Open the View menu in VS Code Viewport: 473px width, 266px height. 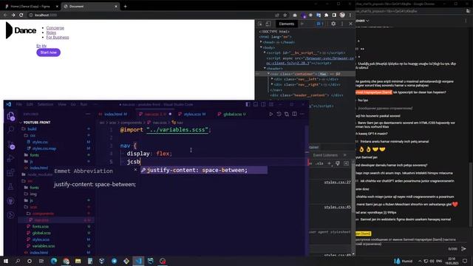(62, 104)
